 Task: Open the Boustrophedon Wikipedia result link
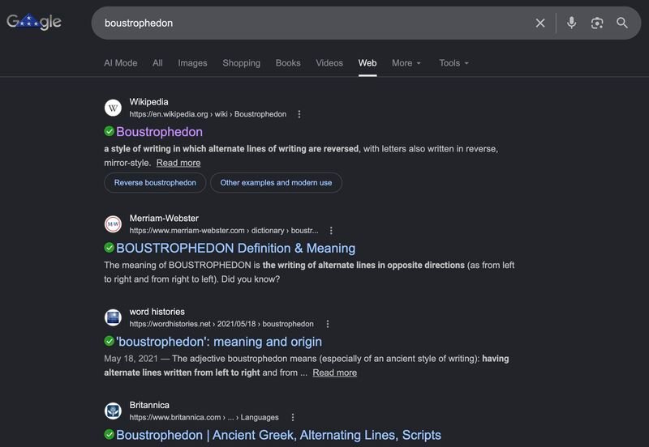coord(159,132)
